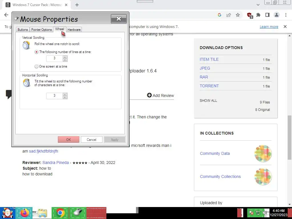
Task: Open the Wheel tab
Action: [x=60, y=29]
